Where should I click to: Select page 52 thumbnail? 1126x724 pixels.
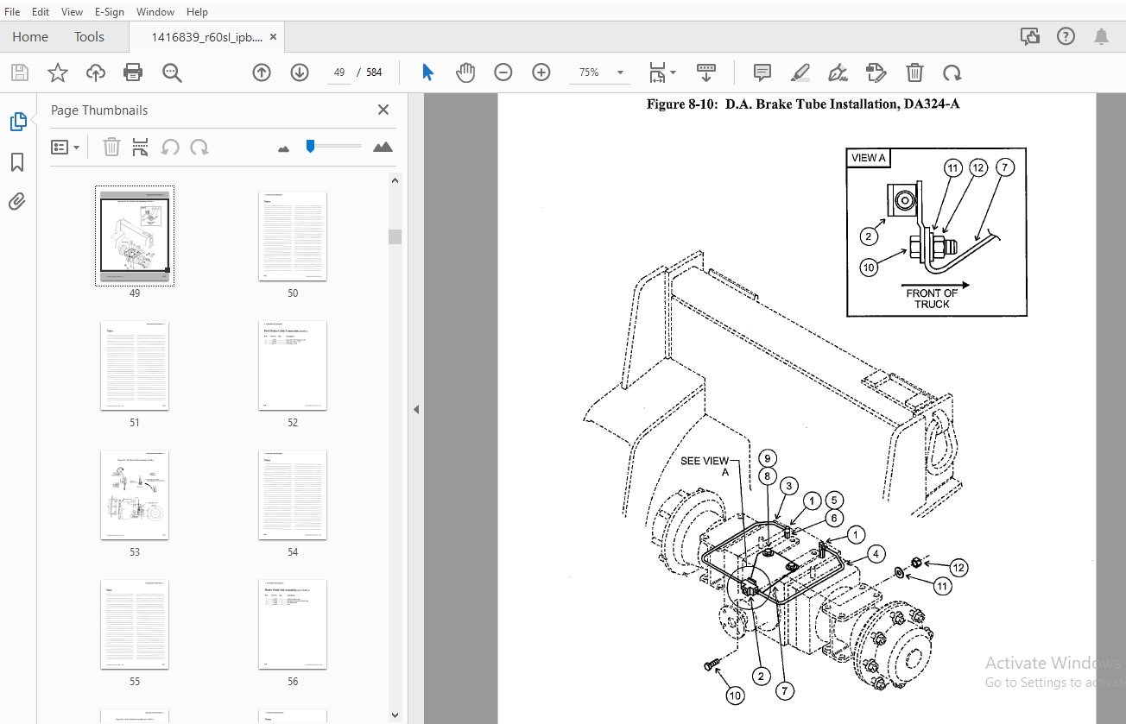pos(293,365)
